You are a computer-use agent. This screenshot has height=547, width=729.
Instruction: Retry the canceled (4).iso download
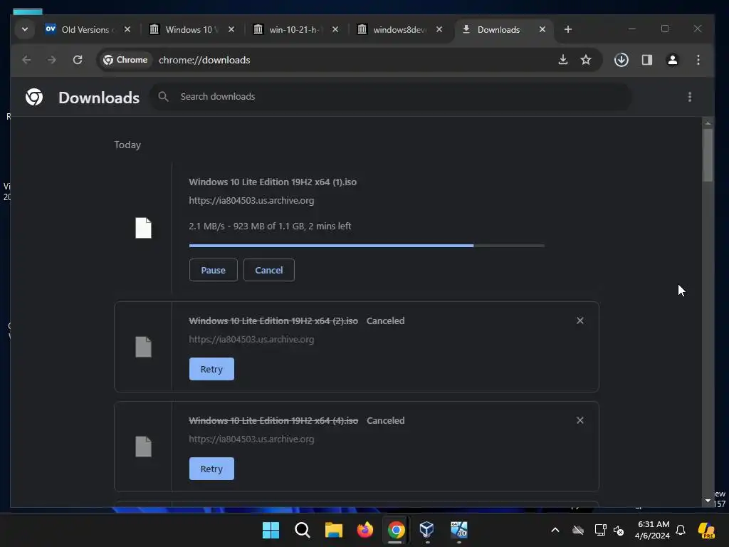211,469
